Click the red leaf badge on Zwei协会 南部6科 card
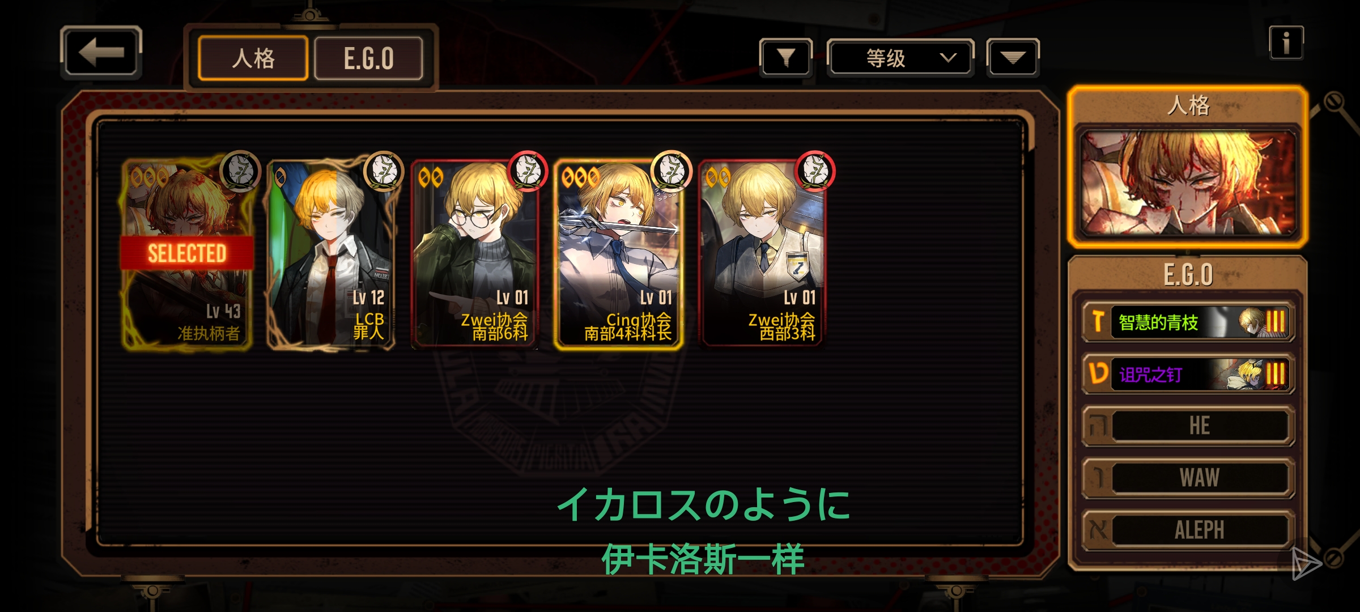 click(528, 171)
